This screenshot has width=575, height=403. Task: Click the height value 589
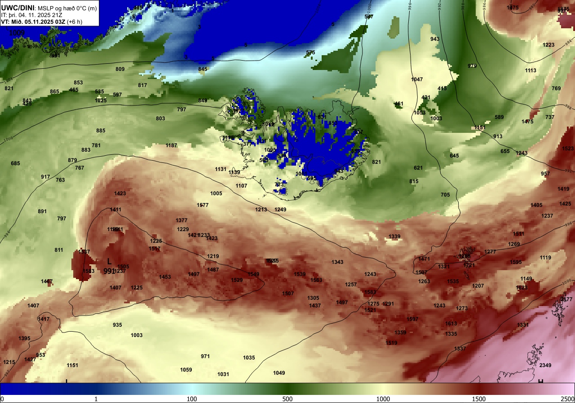(x=499, y=117)
